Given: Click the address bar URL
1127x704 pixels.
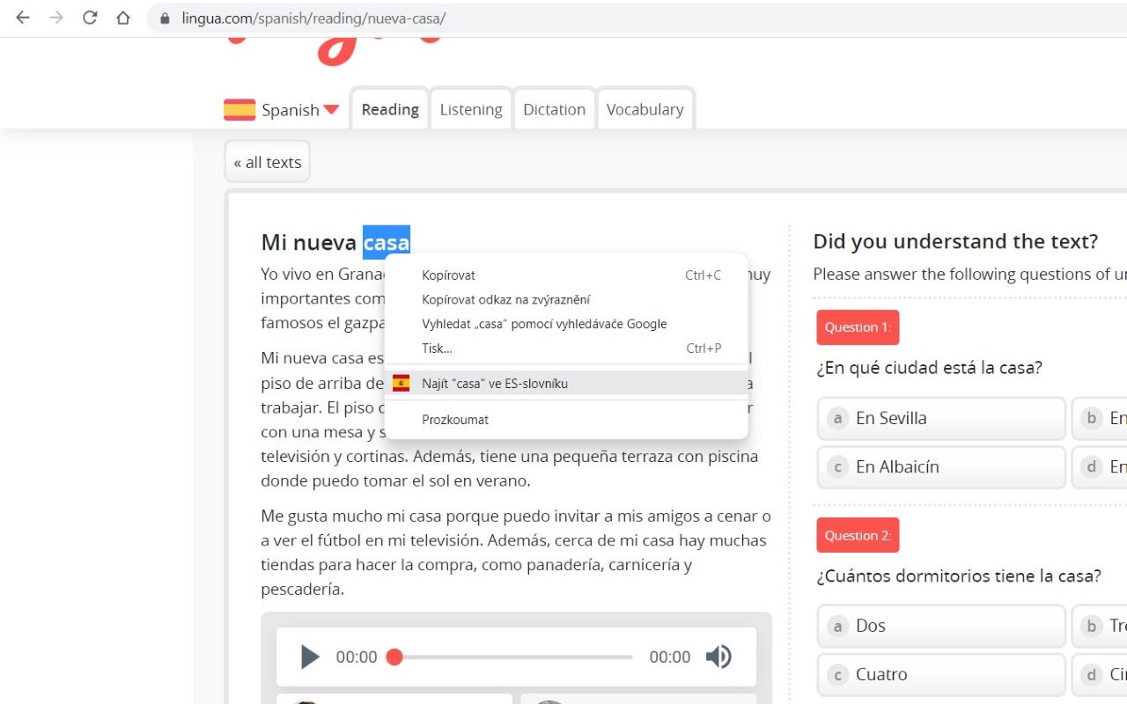Looking at the screenshot, I should 313,18.
